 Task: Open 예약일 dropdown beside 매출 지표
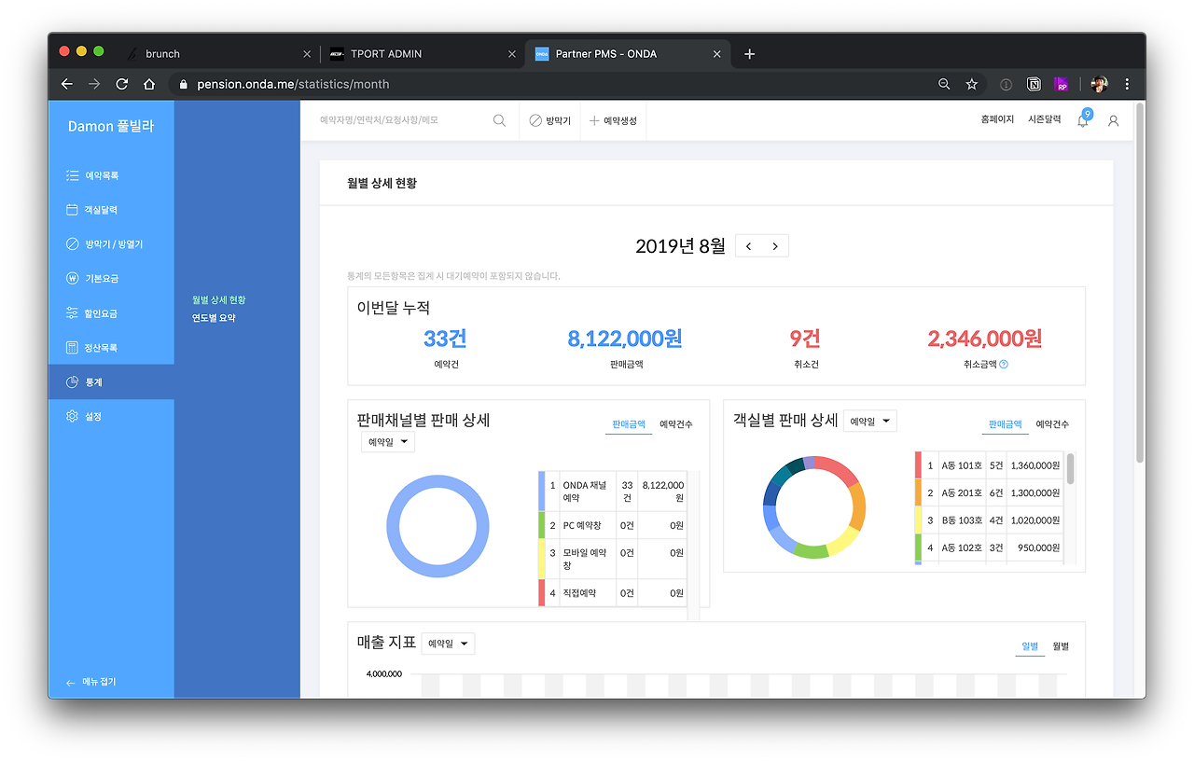click(x=448, y=644)
